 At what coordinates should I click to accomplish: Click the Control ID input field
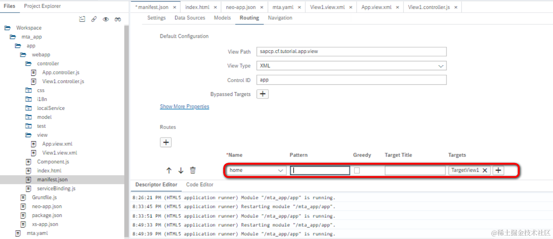tap(351, 80)
